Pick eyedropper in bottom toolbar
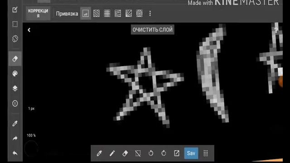This screenshot has width=290, height=163. pos(99,153)
